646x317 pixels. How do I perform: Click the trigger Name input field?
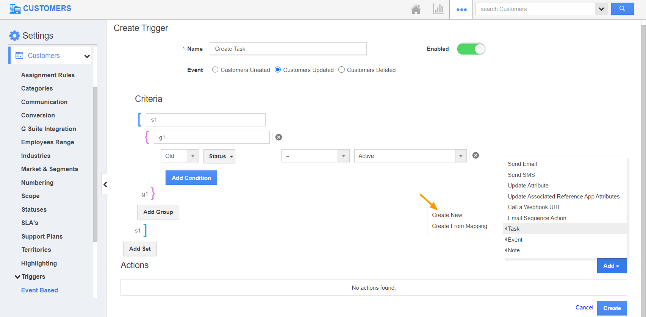tap(288, 49)
